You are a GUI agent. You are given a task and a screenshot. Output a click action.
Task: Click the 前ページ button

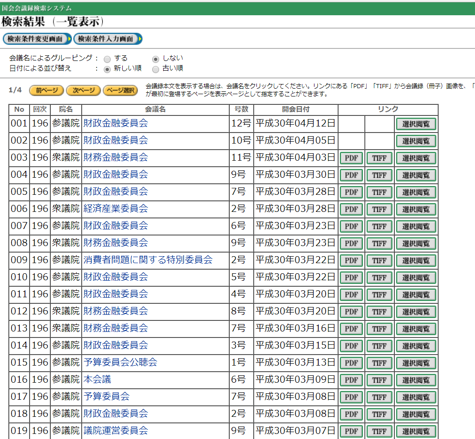point(47,90)
